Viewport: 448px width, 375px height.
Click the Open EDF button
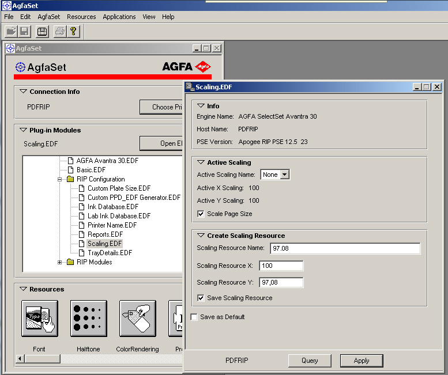click(161, 143)
